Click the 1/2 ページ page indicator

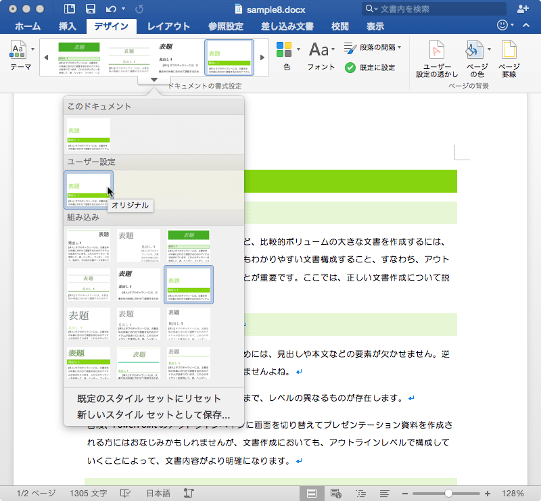(x=37, y=493)
